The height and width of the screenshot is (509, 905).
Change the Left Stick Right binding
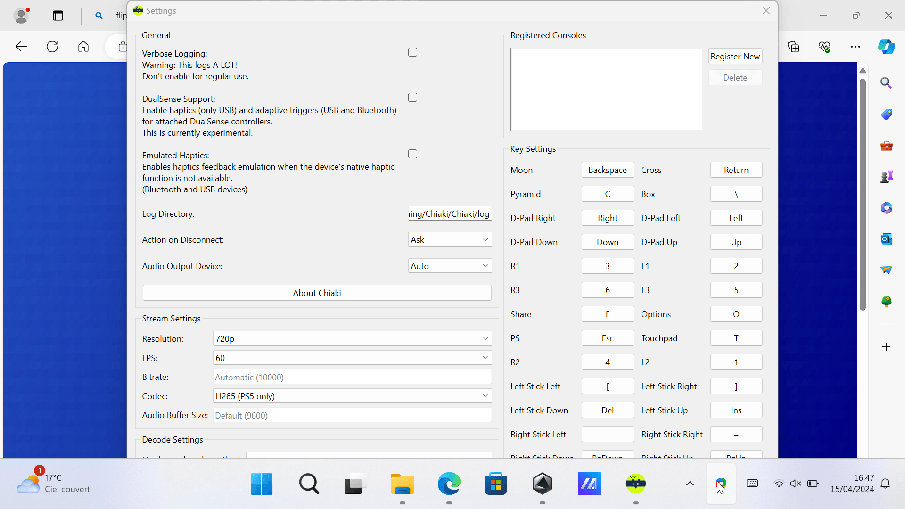click(736, 386)
